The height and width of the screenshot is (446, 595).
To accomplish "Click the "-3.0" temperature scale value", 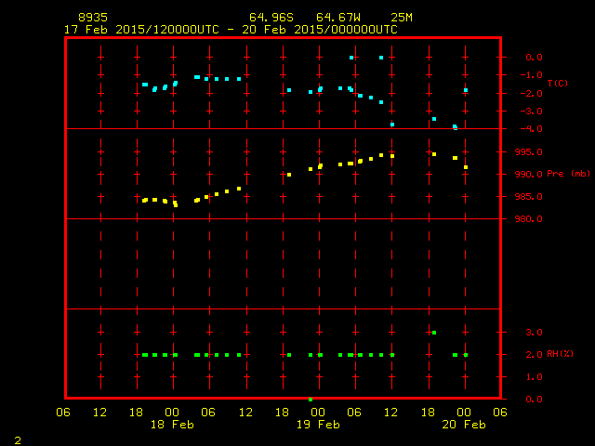I will pos(531,111).
